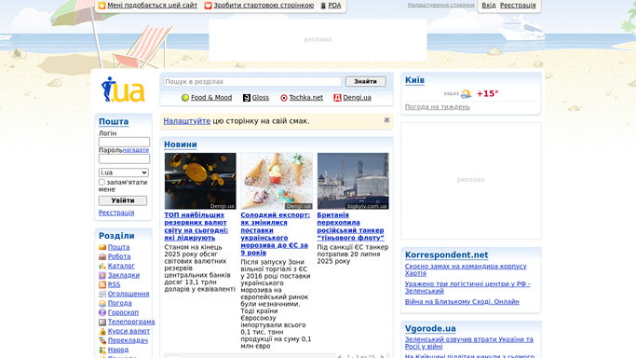Open the Реєстрація link under login form
This screenshot has width=636, height=358.
tap(116, 213)
